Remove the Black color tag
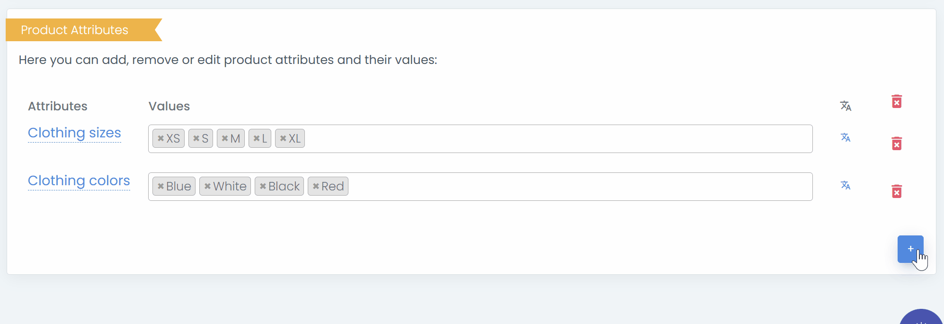The width and height of the screenshot is (944, 324). pos(263,186)
